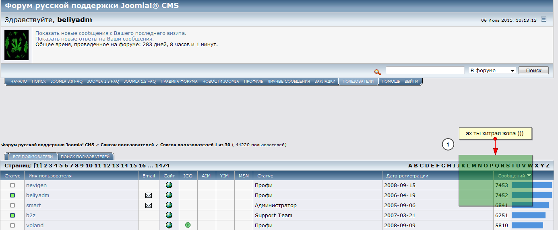Open nevigen's user profile
The image size is (558, 230).
point(36,185)
